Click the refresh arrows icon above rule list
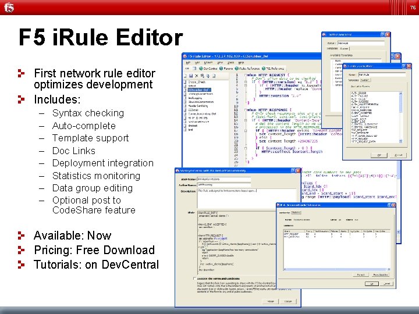 click(x=208, y=76)
